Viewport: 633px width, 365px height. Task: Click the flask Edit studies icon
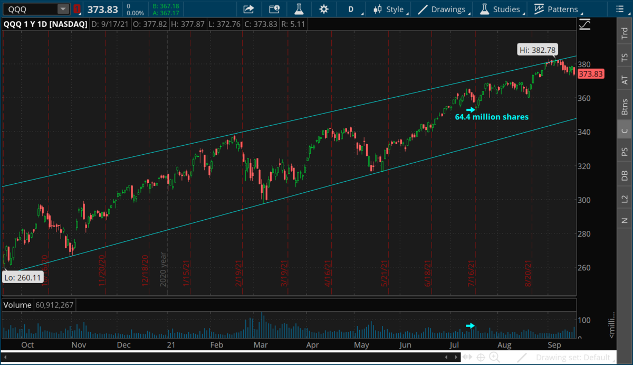coord(299,9)
